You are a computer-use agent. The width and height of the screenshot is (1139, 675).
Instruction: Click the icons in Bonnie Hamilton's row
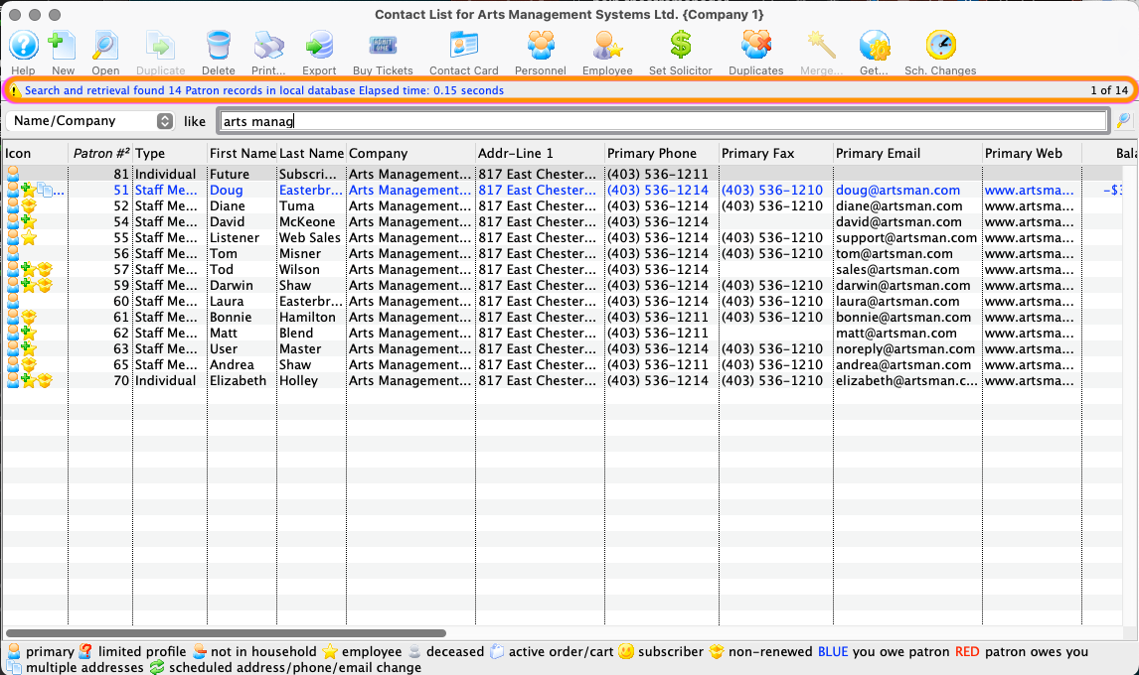click(x=21, y=318)
